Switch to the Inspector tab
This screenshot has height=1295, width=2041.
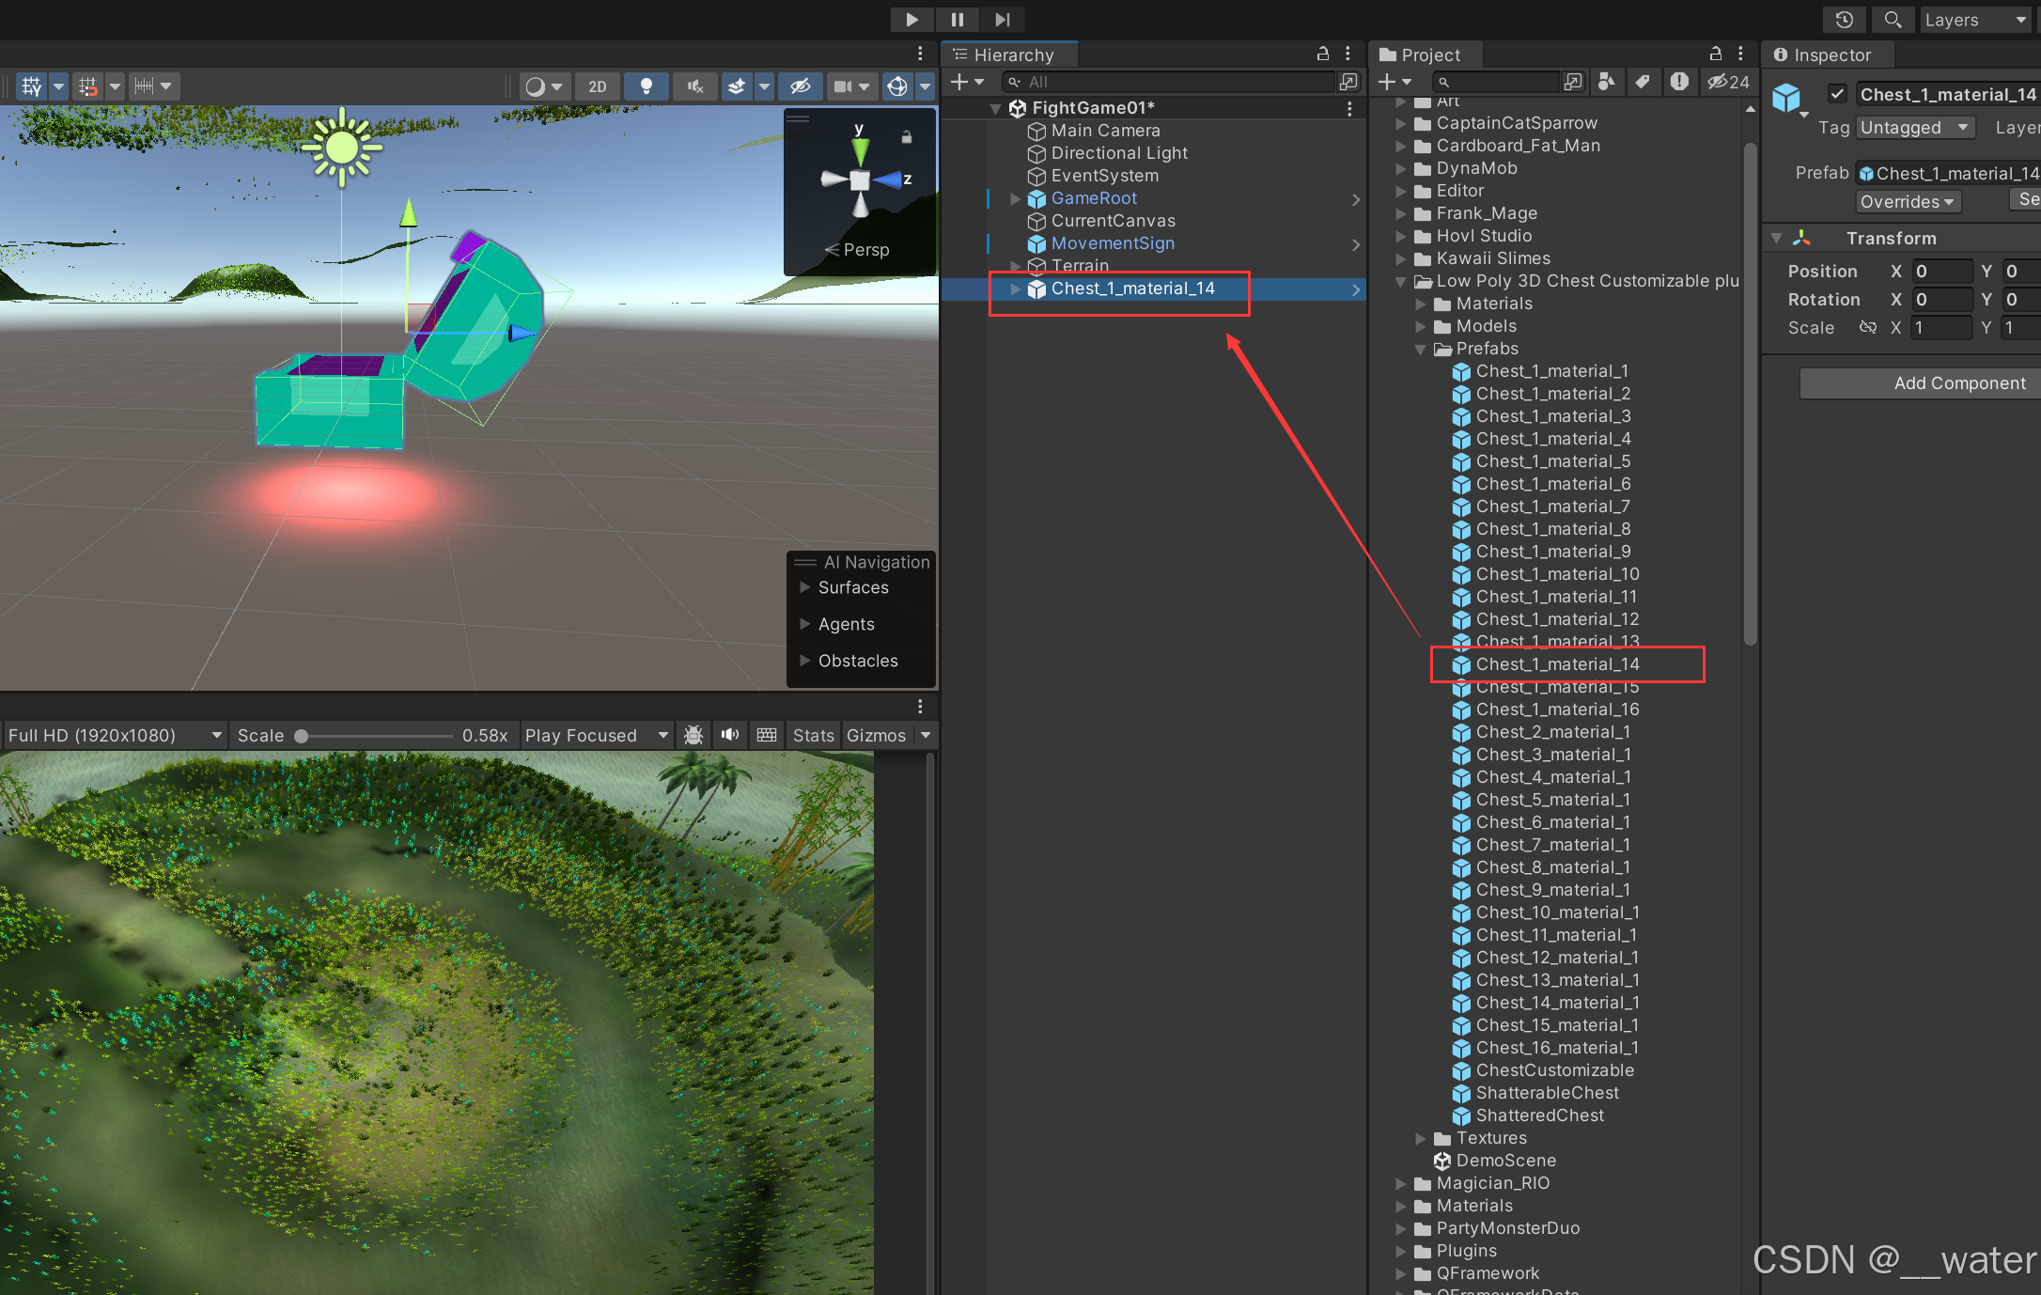point(1822,55)
